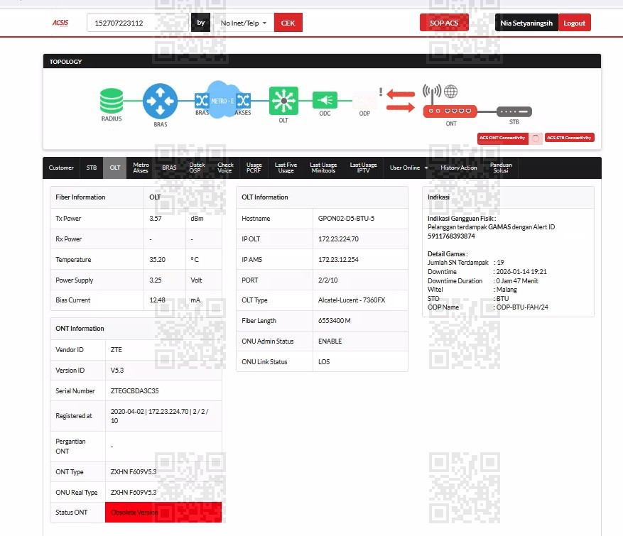Click the TOPOLOGY panel header
This screenshot has height=536, width=623.
[x=322, y=62]
